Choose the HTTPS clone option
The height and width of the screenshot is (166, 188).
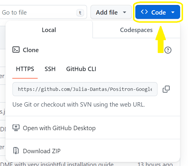pos(25,69)
